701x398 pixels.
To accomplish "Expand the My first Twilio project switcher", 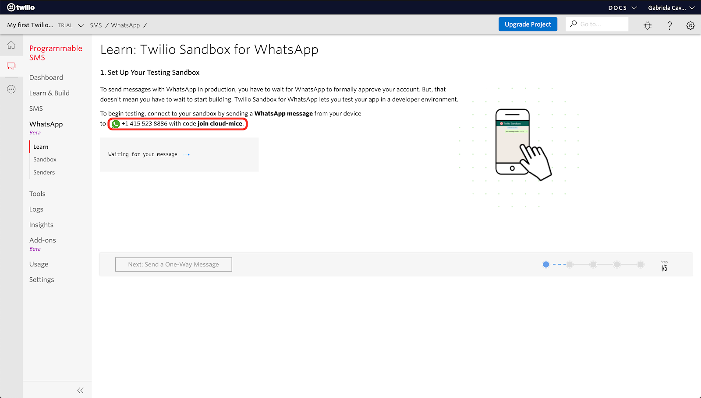I will pyautogui.click(x=45, y=25).
